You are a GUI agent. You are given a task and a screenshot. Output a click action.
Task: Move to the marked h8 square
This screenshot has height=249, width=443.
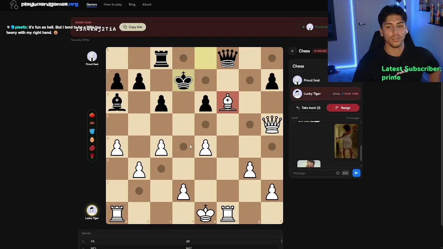[272, 58]
